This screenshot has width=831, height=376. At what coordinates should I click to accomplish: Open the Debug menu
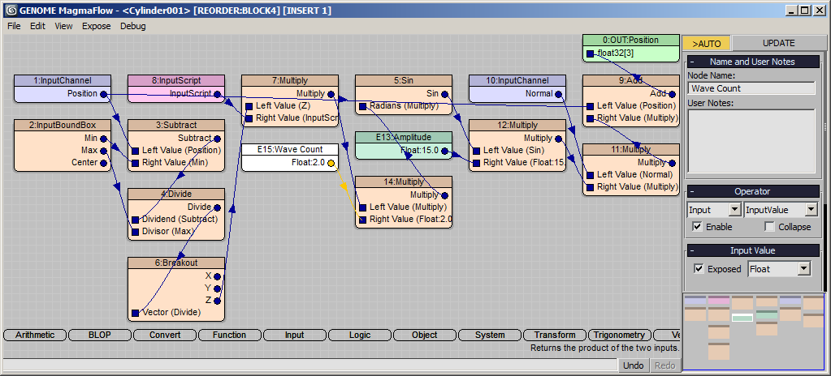pos(133,26)
